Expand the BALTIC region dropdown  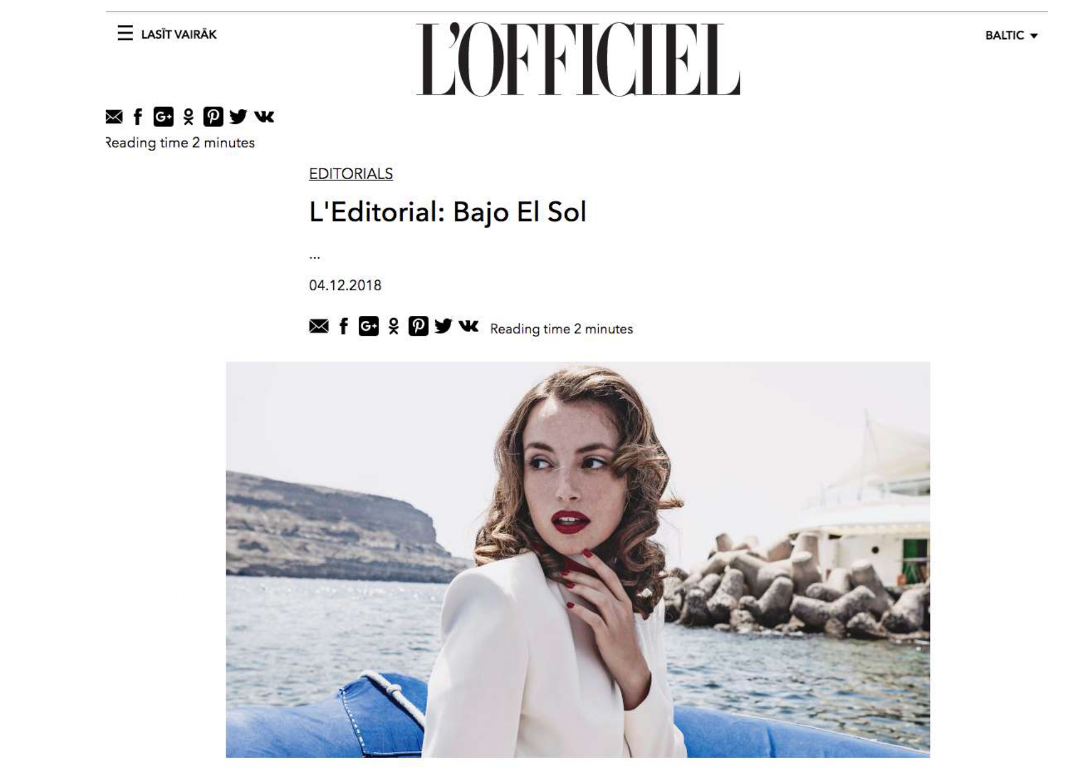tap(1011, 35)
